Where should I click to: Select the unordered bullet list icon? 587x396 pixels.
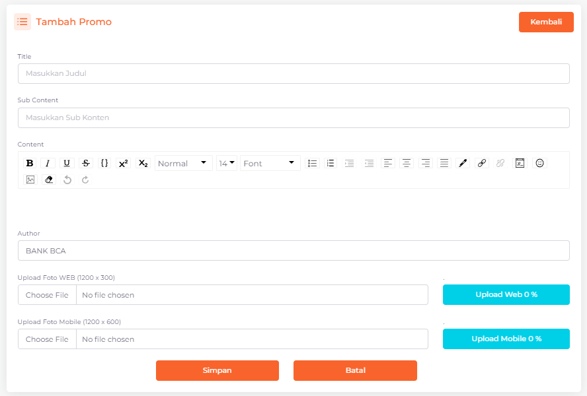click(x=313, y=163)
